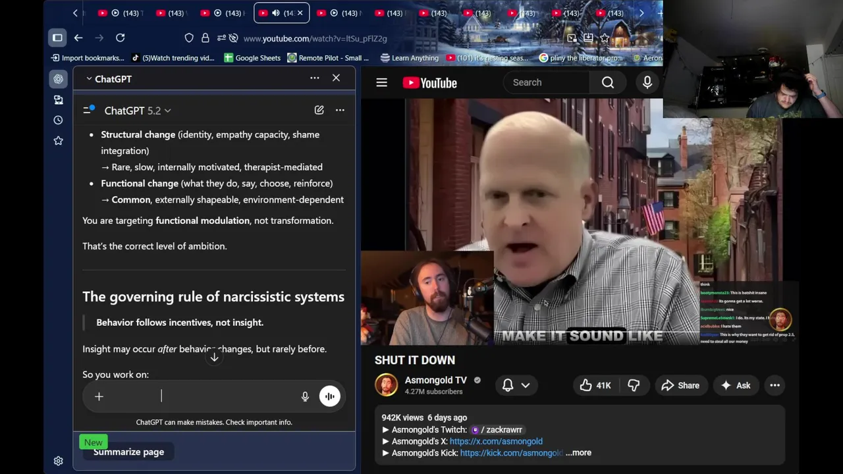The image size is (843, 474).
Task: Open the Remote Pilot bookmark
Action: tap(328, 58)
